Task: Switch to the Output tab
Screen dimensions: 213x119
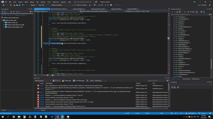Action: click(x=43, y=110)
